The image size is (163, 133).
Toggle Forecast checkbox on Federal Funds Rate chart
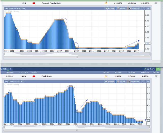(x=130, y=8)
